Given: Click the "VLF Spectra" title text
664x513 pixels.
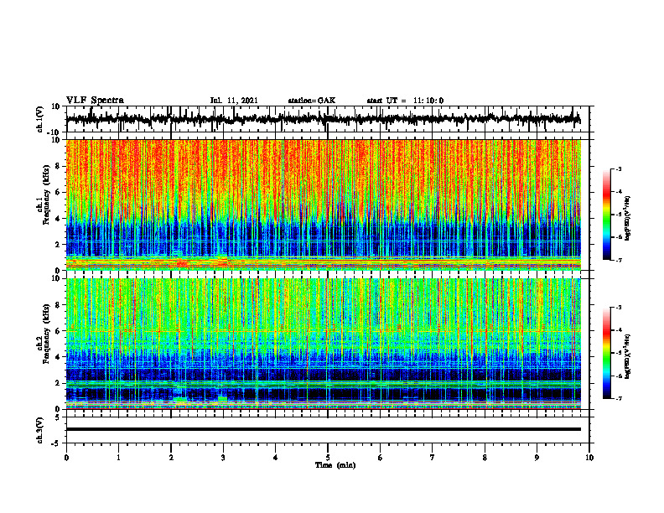Looking at the screenshot, I should coord(95,101).
